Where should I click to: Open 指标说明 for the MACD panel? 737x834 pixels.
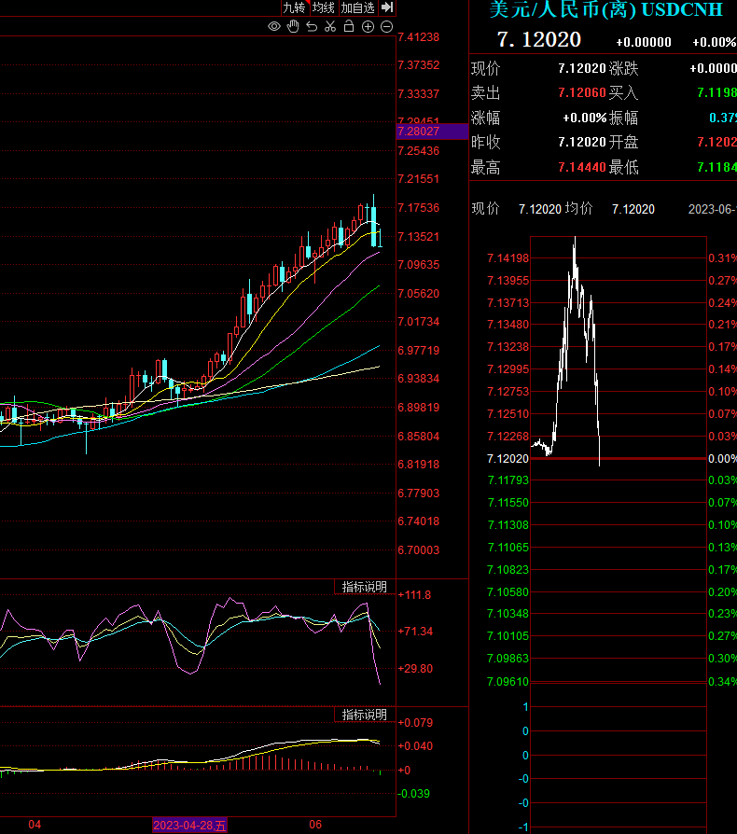pyautogui.click(x=364, y=715)
